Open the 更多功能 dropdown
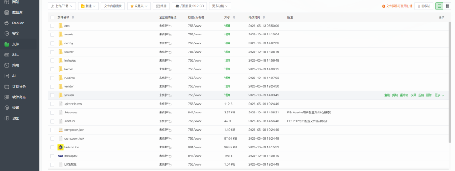Image resolution: width=455 pixels, height=171 pixels. (220, 6)
